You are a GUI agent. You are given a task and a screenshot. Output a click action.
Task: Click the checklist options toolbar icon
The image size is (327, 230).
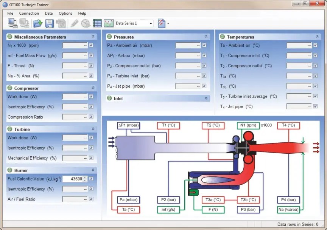[x=162, y=23]
